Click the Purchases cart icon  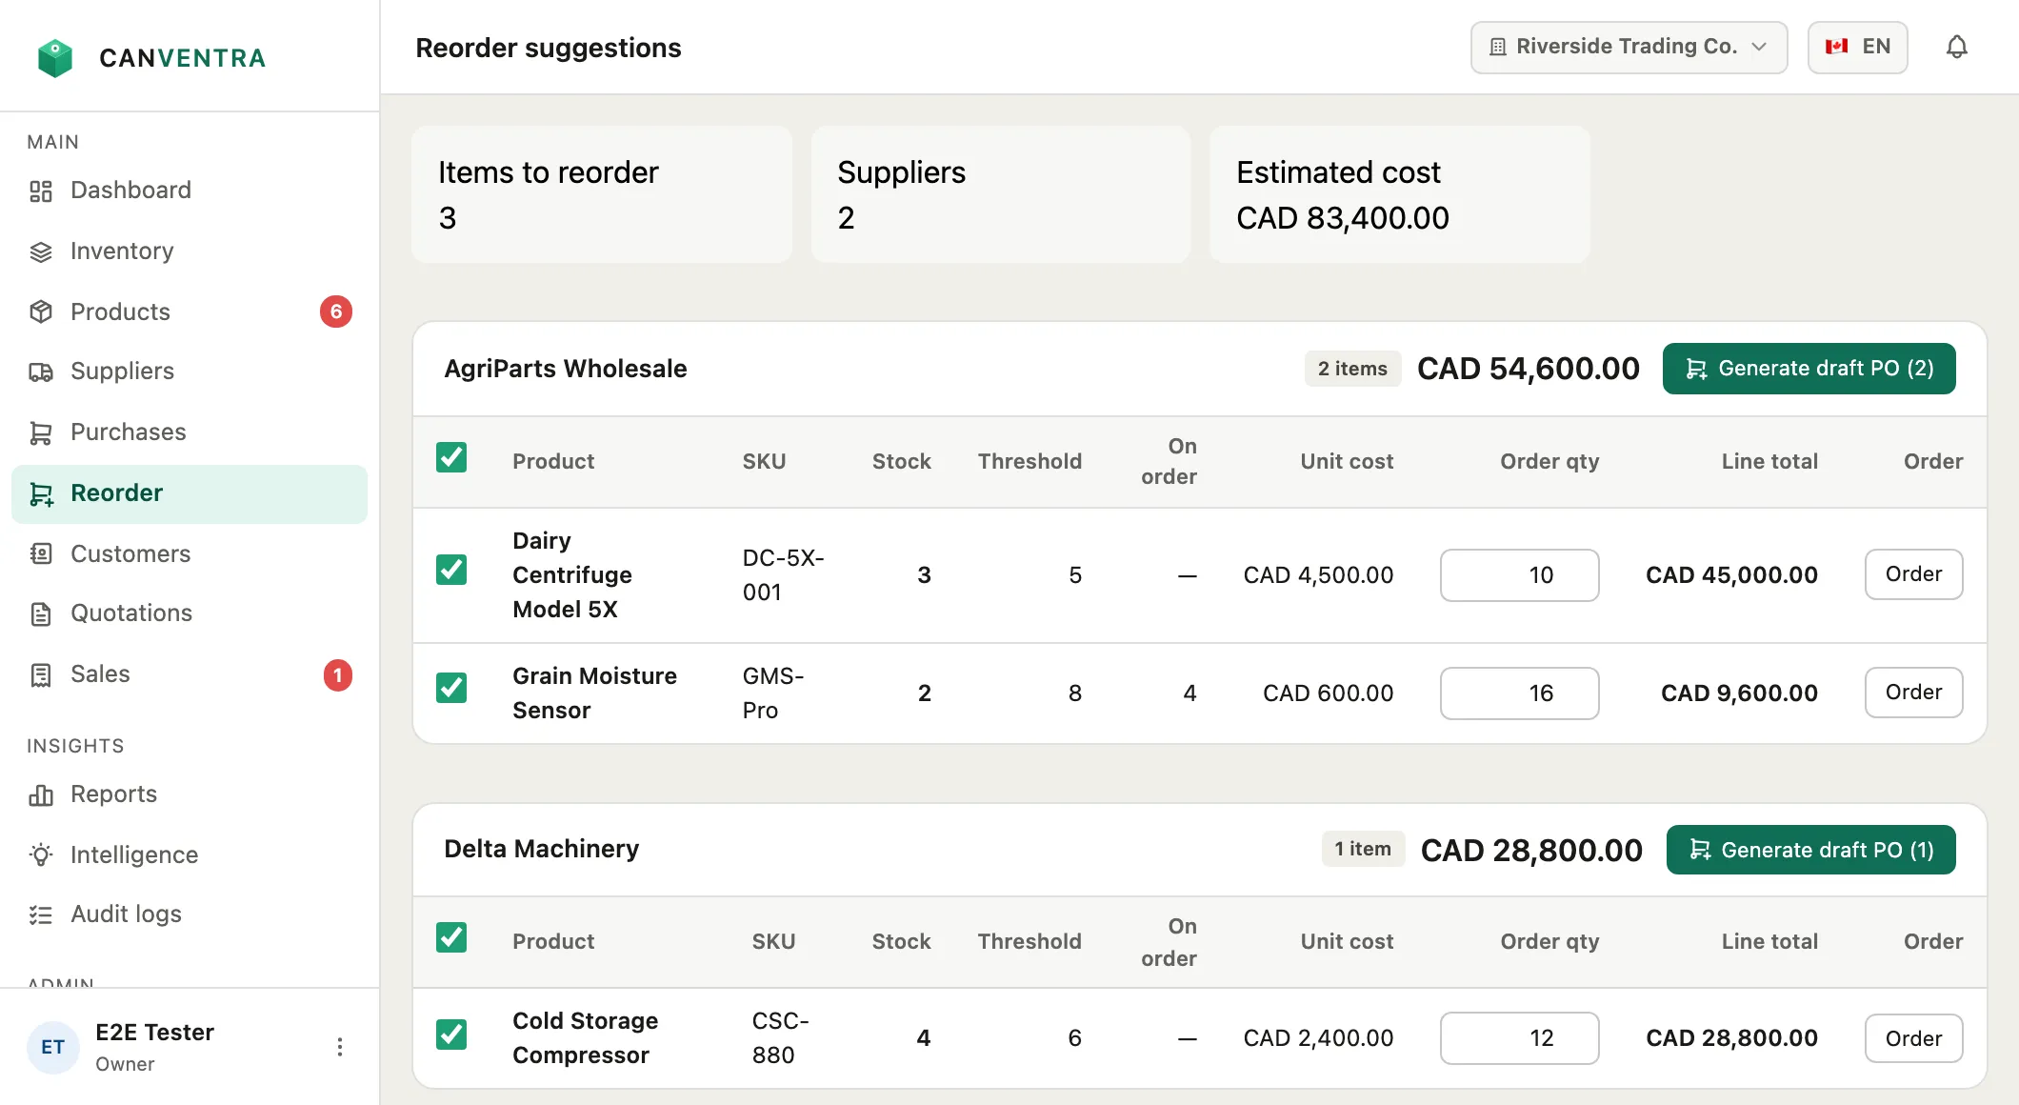tap(40, 432)
